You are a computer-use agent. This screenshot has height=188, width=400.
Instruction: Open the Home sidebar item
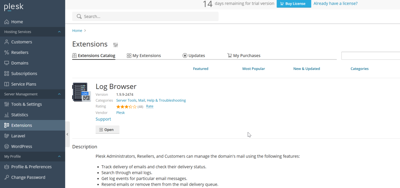(x=32, y=21)
